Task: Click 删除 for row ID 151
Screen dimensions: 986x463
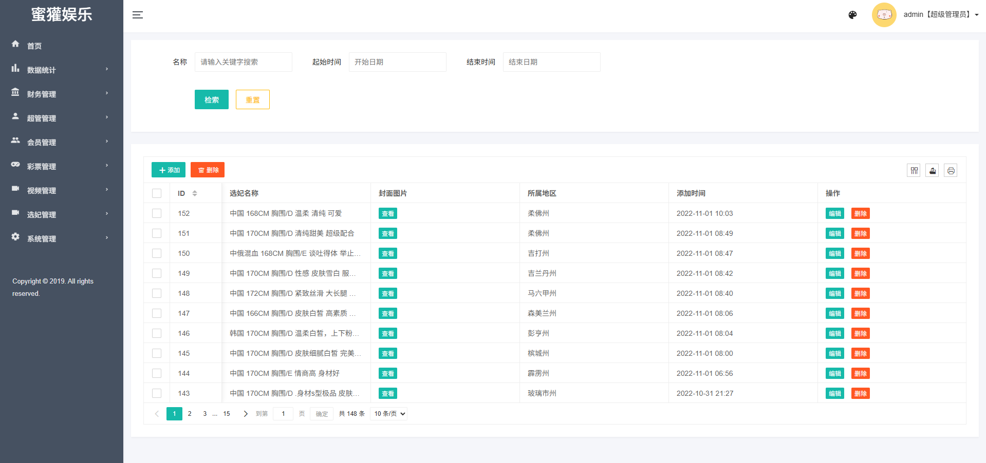Action: [861, 233]
